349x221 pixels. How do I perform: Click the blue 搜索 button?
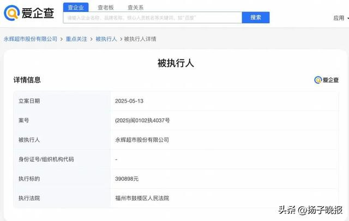pyautogui.click(x=256, y=17)
